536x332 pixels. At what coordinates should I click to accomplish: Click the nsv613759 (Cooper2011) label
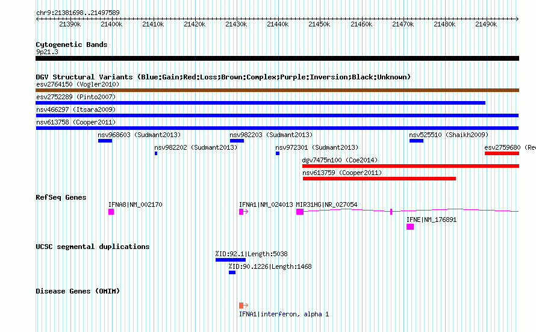click(342, 173)
